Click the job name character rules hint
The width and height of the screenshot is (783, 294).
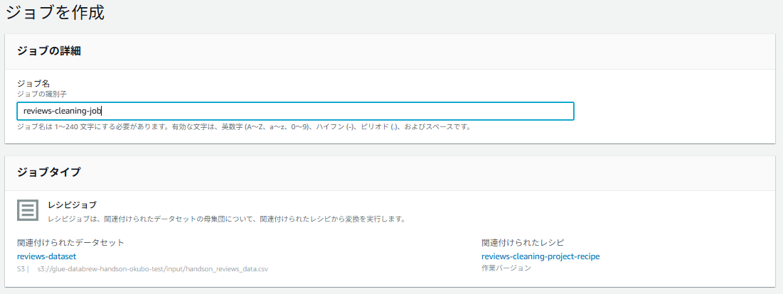(244, 126)
